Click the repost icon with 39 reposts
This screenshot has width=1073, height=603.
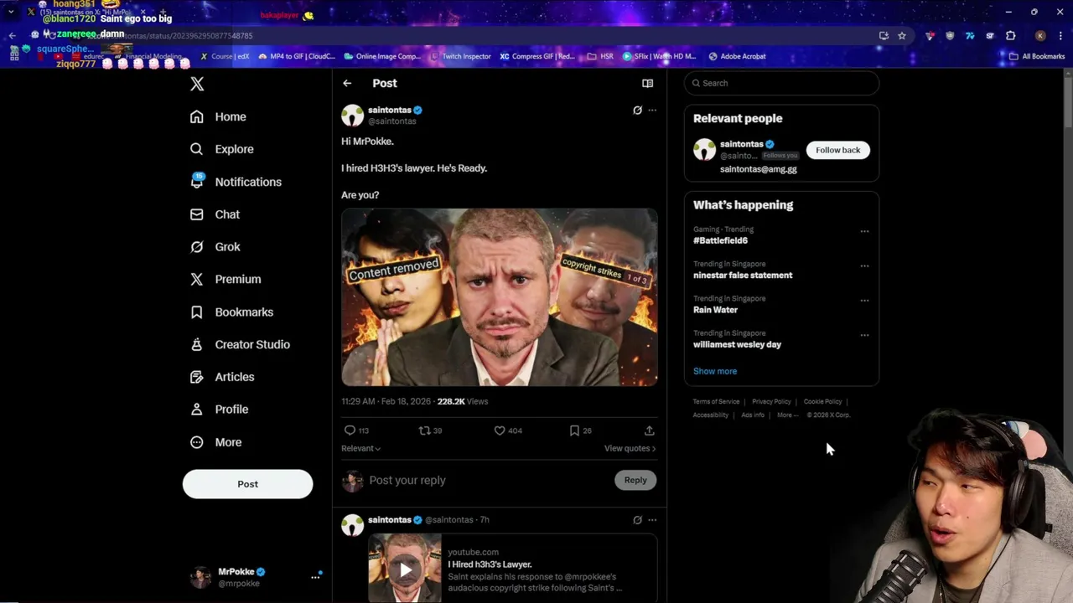click(x=424, y=430)
